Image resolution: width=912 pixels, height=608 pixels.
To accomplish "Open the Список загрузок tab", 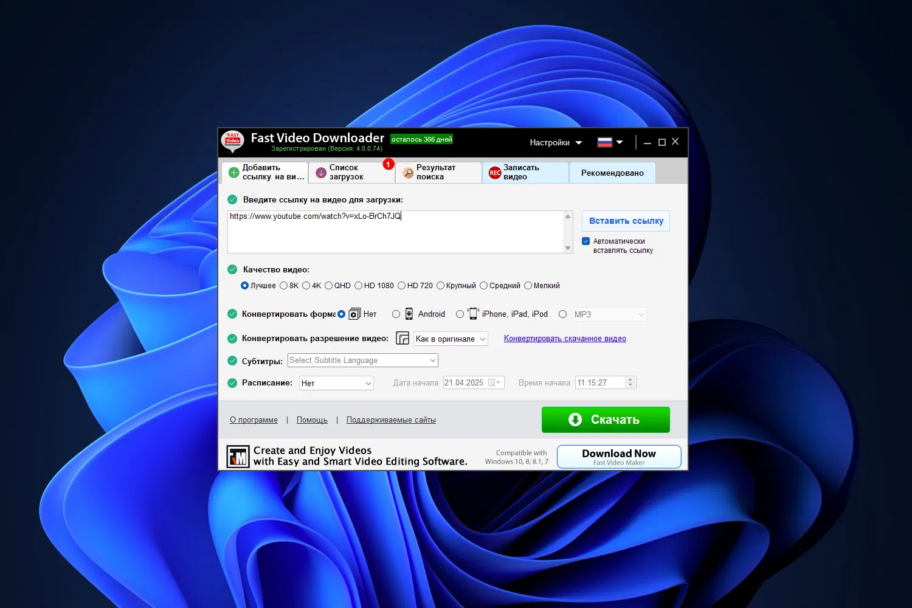I will pyautogui.click(x=351, y=172).
